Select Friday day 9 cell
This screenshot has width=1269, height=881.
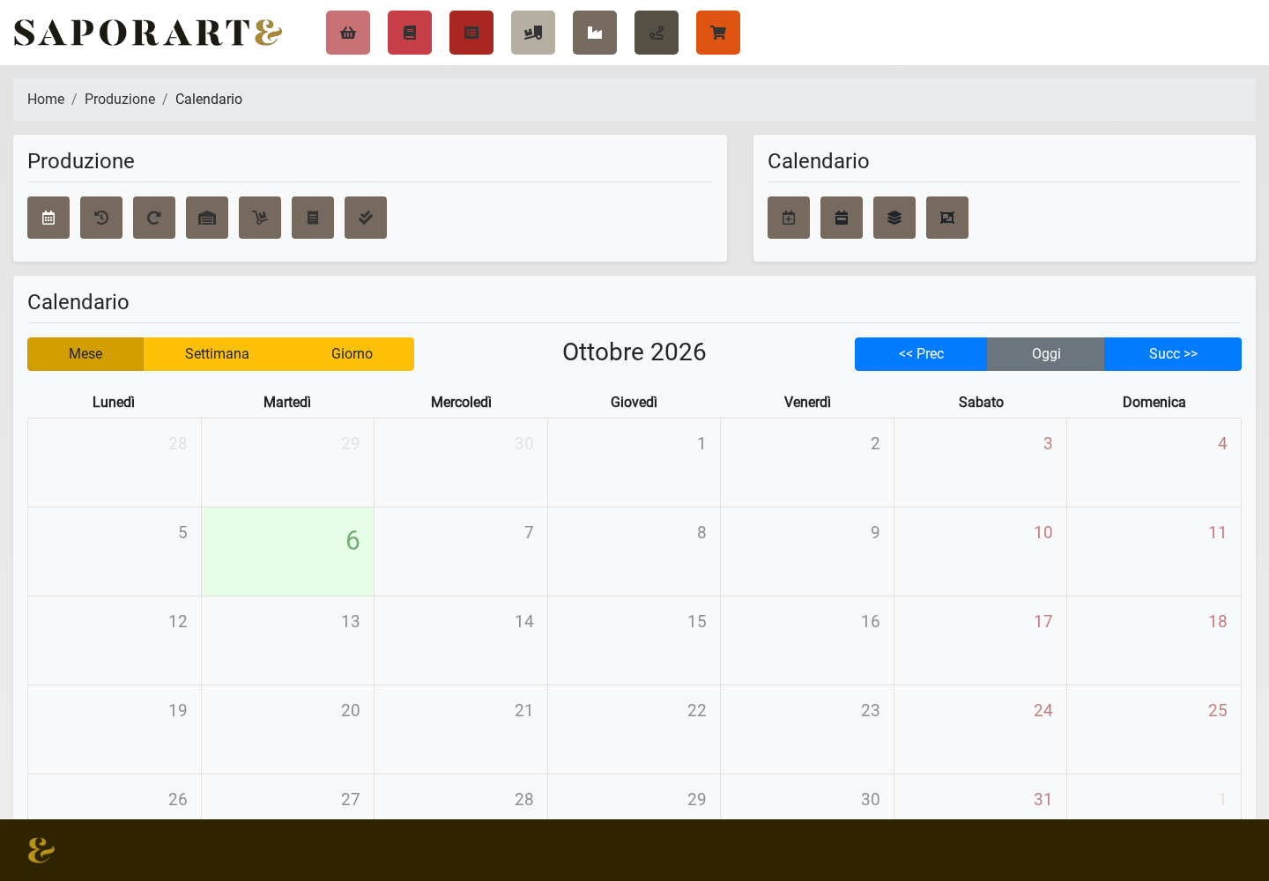(807, 552)
